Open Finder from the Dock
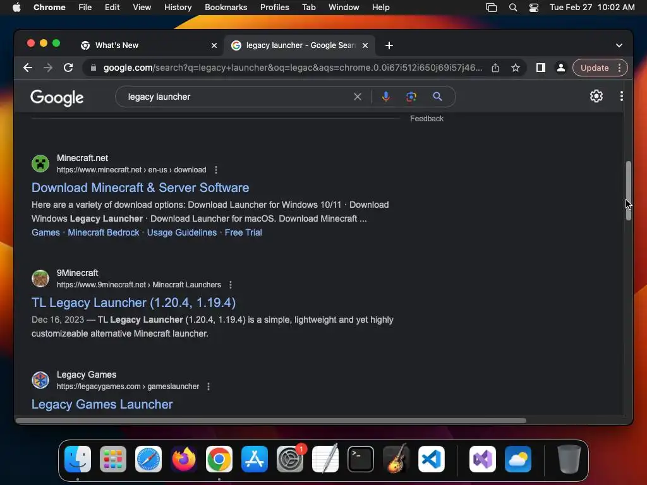This screenshot has height=485, width=647. [78, 459]
